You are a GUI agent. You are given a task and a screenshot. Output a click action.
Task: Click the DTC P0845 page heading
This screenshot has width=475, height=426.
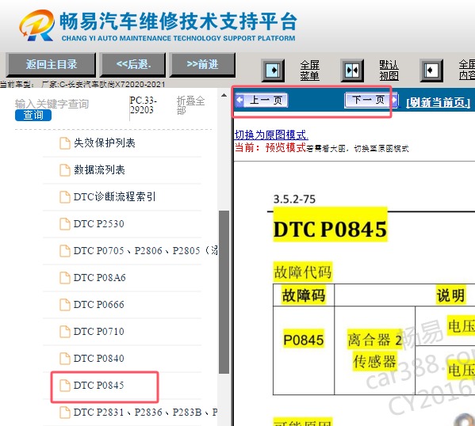point(330,229)
